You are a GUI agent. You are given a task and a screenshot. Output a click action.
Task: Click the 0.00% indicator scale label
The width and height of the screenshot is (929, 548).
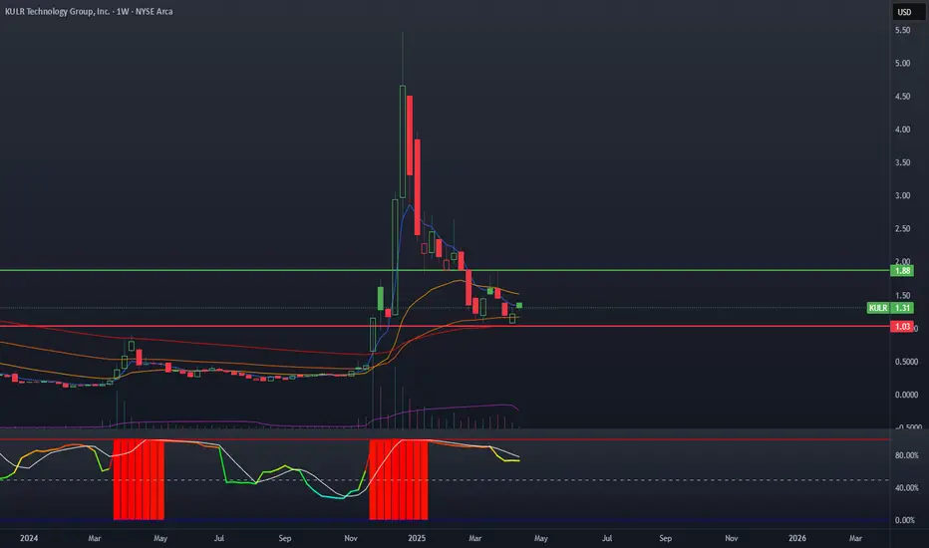[905, 521]
